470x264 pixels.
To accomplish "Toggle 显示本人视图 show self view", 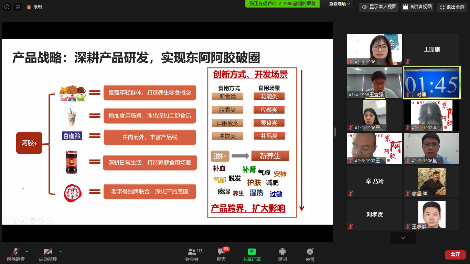I will (379, 7).
